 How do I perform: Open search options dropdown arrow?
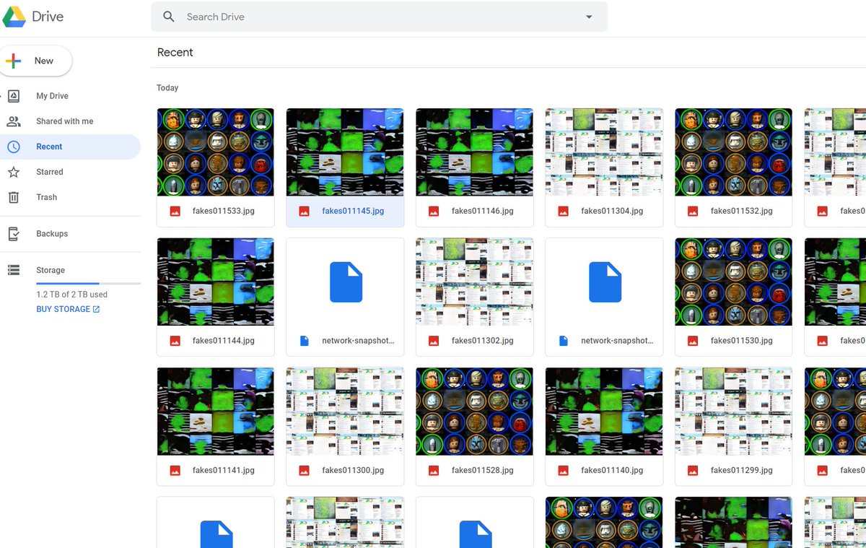[589, 17]
